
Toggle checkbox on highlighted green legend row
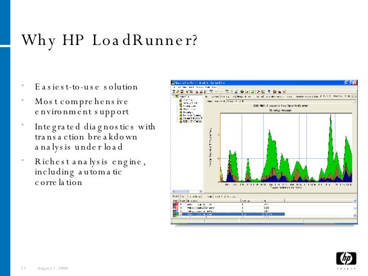tap(174, 214)
